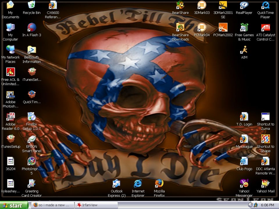Select the 36204 file icon
279x209 pixels.
click(10, 161)
